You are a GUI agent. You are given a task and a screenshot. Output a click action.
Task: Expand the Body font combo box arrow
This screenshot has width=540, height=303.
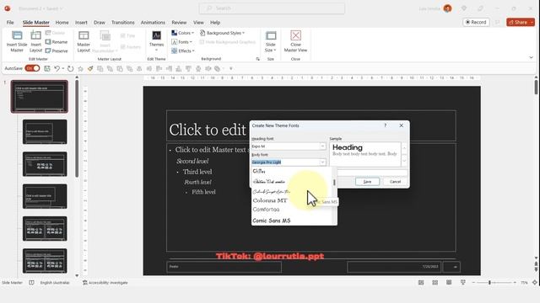point(322,162)
